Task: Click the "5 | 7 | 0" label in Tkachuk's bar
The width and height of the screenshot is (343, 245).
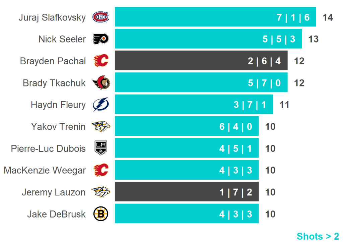Action: coord(264,83)
